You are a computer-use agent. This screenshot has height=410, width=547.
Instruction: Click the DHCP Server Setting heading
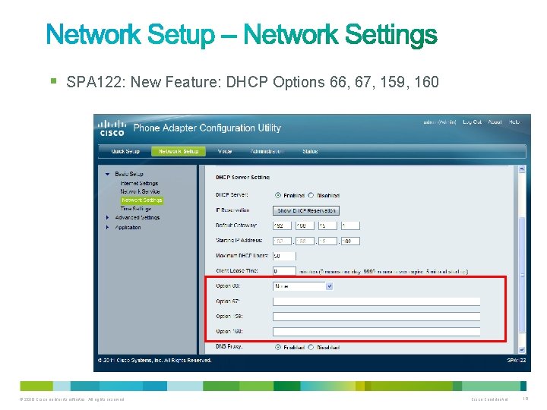pyautogui.click(x=243, y=178)
